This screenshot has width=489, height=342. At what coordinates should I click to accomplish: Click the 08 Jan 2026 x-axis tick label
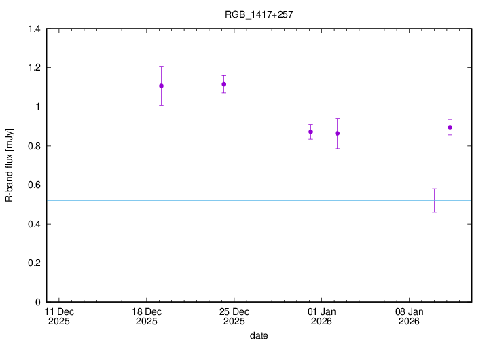409,316
